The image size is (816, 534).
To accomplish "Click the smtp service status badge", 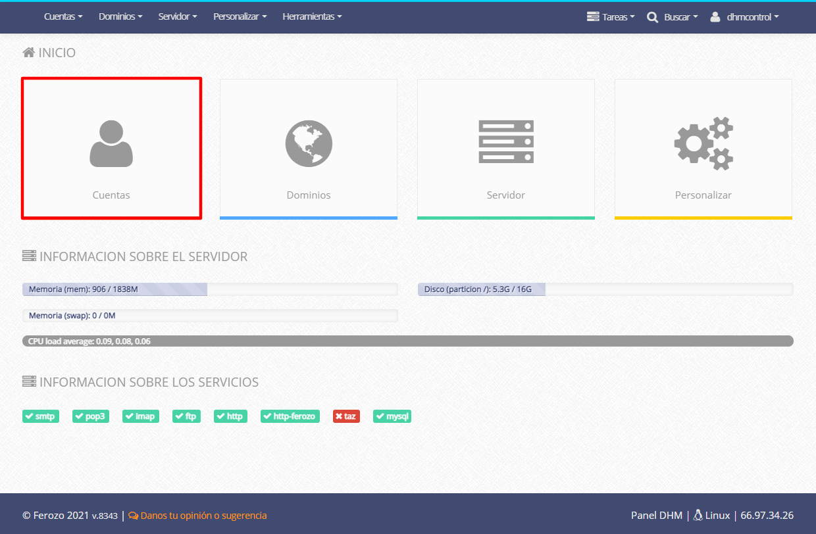I will tap(41, 416).
